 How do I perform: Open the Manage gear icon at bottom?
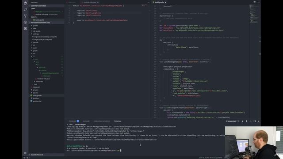pos(25,153)
